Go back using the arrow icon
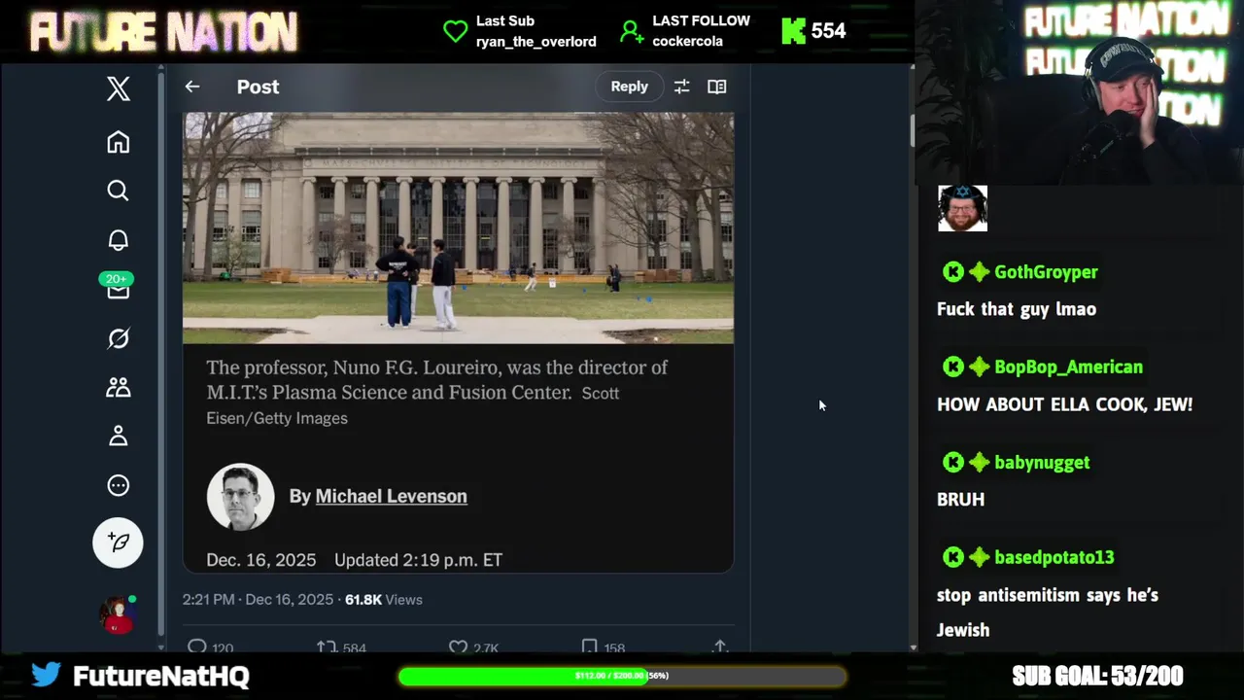Image resolution: width=1244 pixels, height=700 pixels. (192, 87)
